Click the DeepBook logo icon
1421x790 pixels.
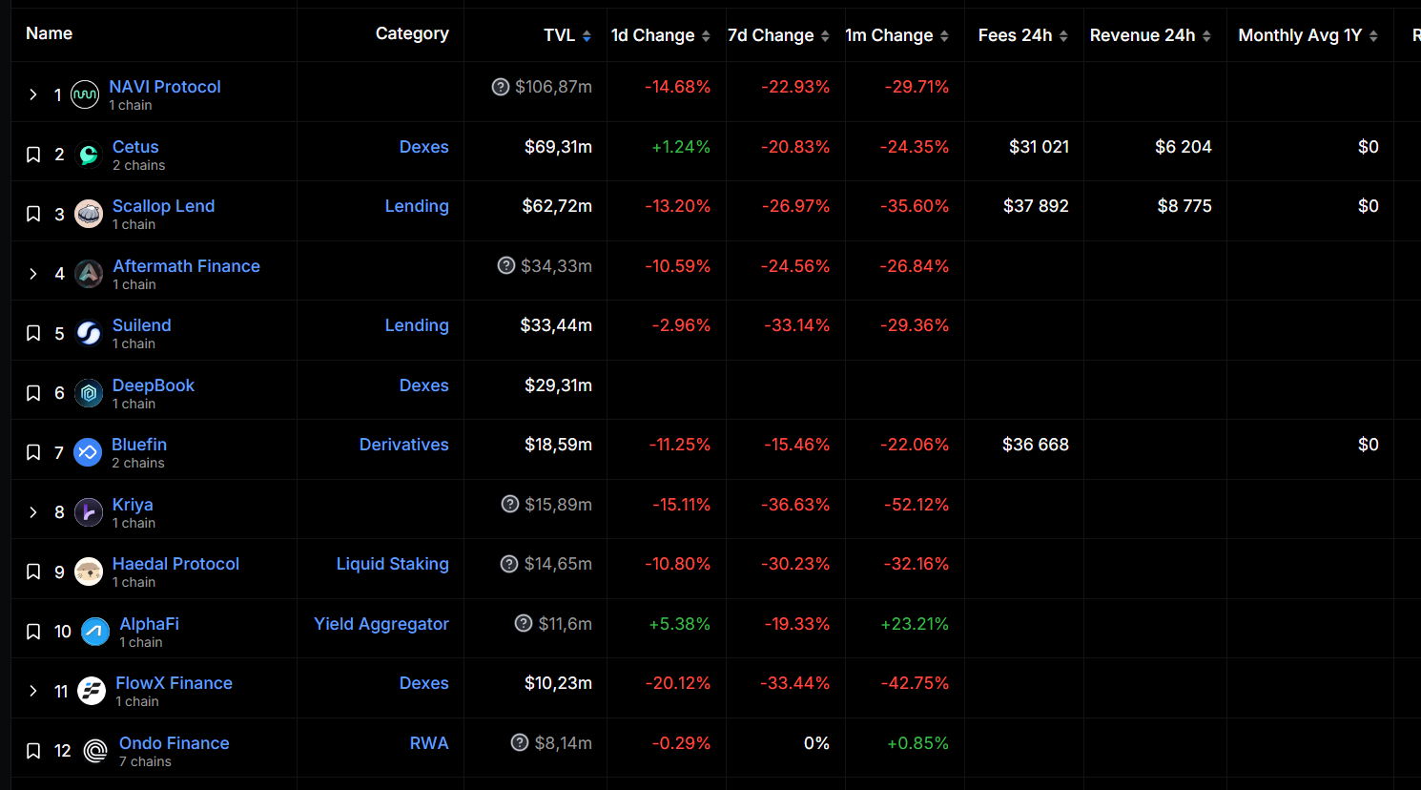pyautogui.click(x=89, y=393)
